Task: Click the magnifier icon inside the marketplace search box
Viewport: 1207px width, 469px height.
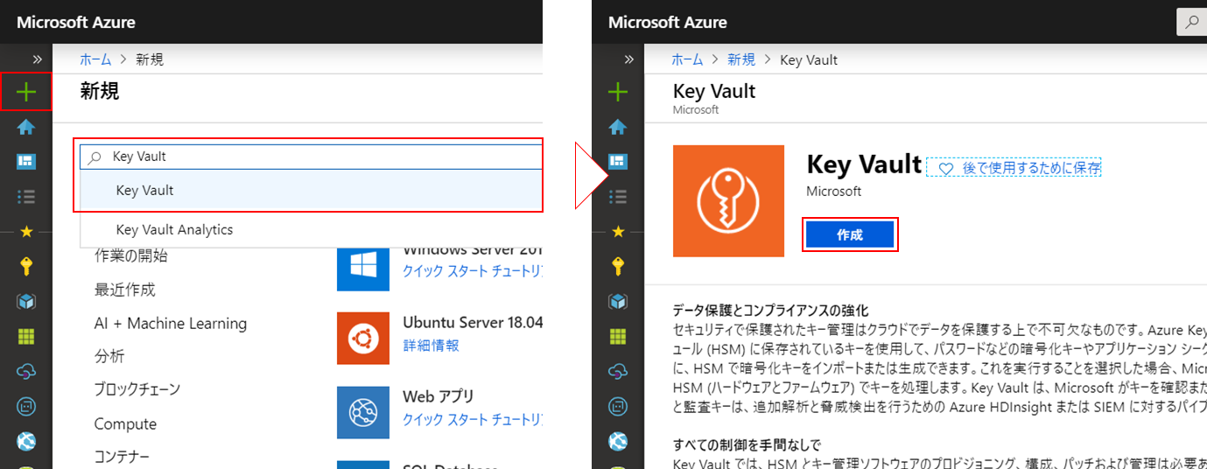Action: [95, 157]
